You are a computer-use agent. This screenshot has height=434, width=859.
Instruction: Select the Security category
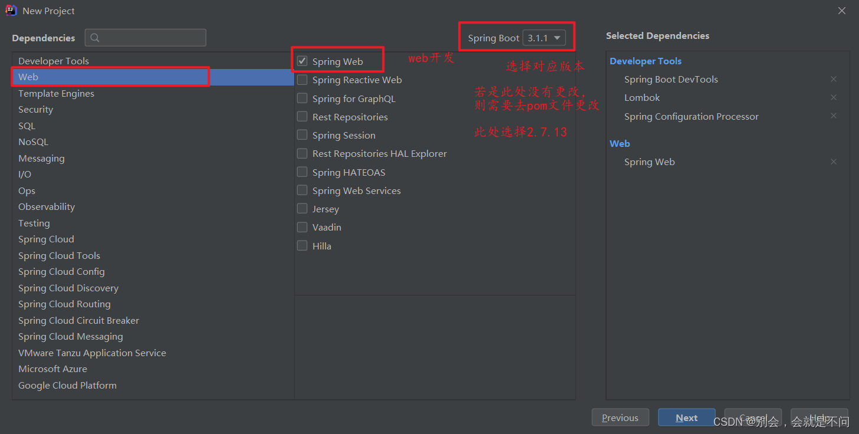tap(153, 110)
